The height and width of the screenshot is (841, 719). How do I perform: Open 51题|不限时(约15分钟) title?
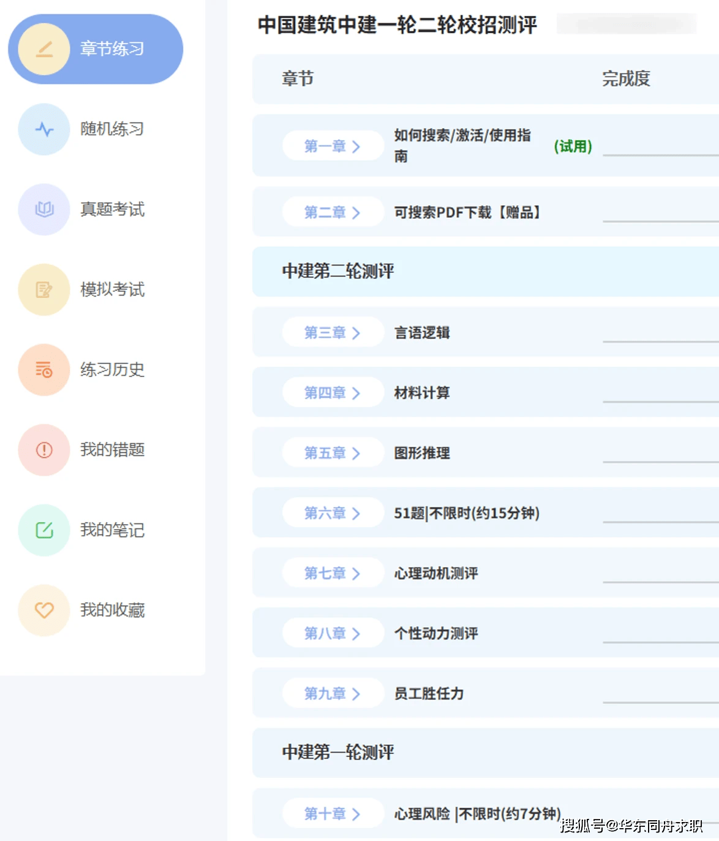tap(467, 513)
